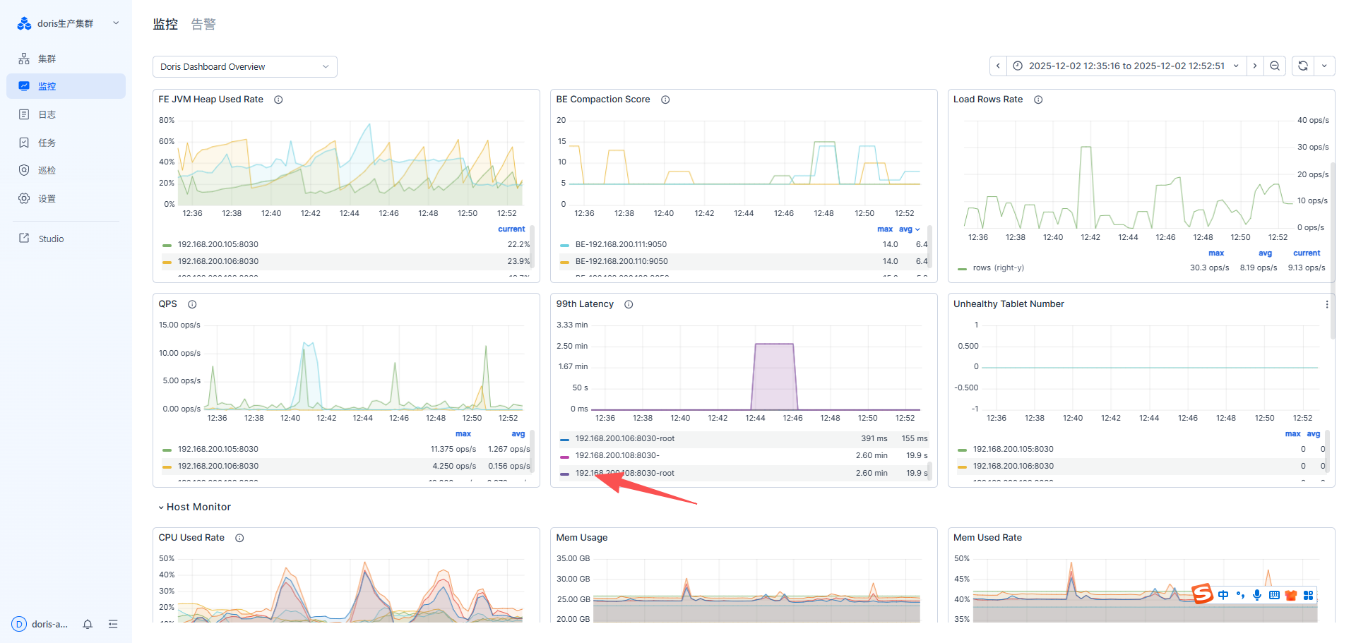
Task: Toggle BE-192.168.200.111:9050 series in compaction legend
Action: coord(620,244)
